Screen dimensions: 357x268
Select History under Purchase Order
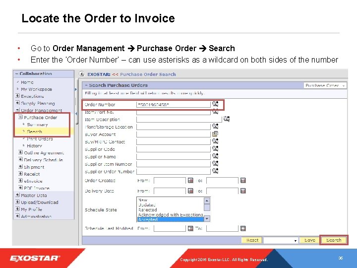(34, 145)
